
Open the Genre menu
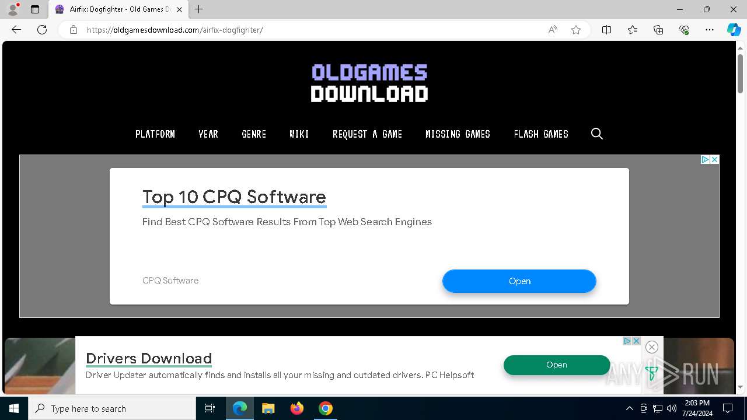(254, 134)
